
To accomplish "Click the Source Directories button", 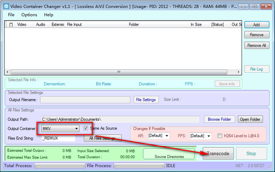I will click(x=169, y=154).
